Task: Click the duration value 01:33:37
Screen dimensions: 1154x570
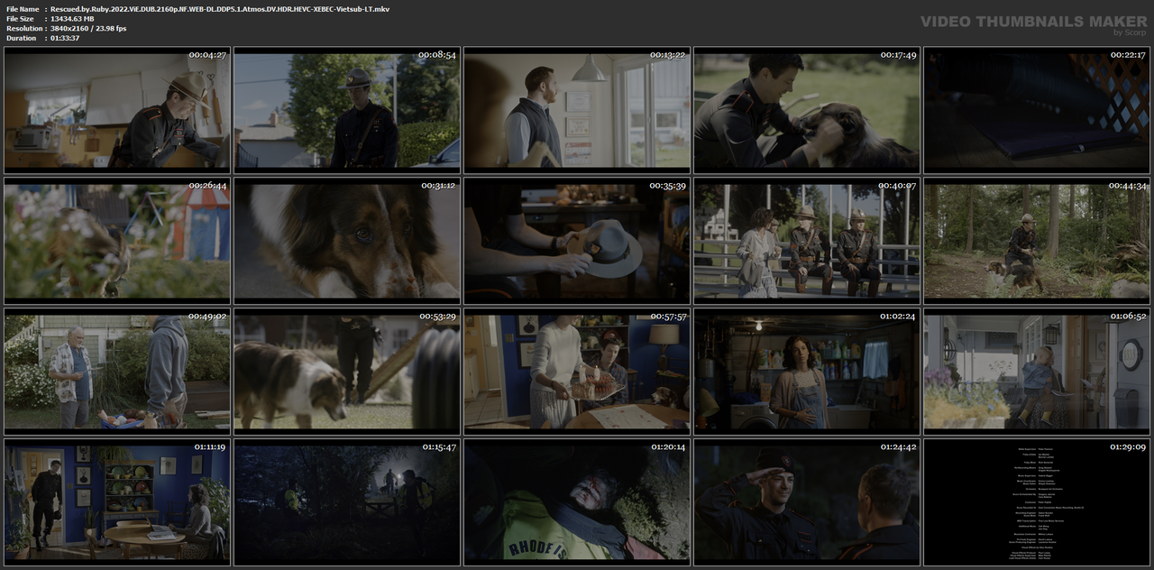Action: tap(65, 39)
